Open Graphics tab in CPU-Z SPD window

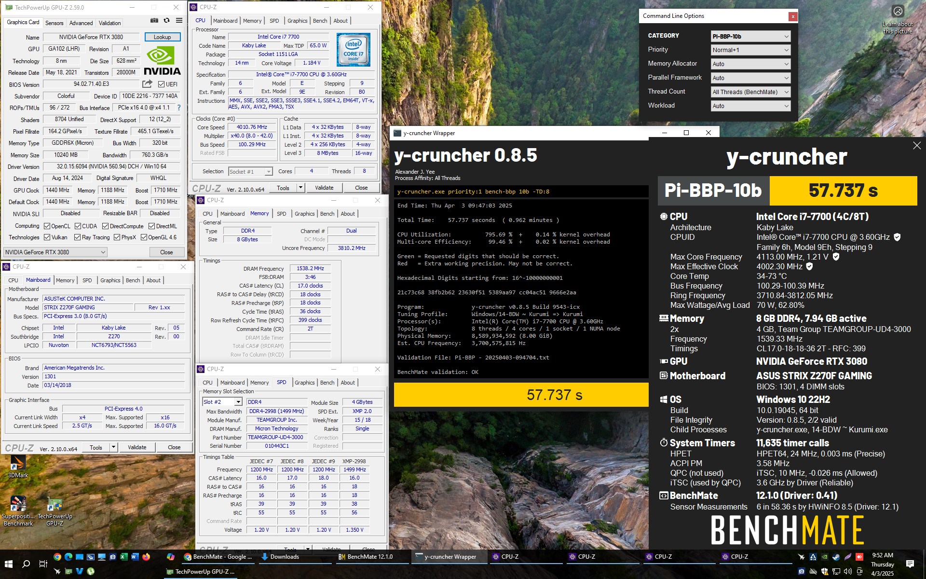point(304,383)
